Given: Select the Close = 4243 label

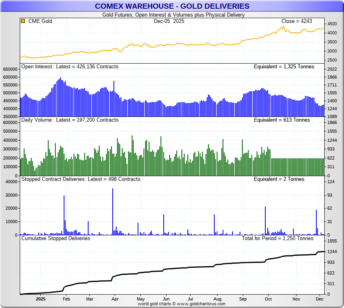Looking at the screenshot, I should point(297,21).
